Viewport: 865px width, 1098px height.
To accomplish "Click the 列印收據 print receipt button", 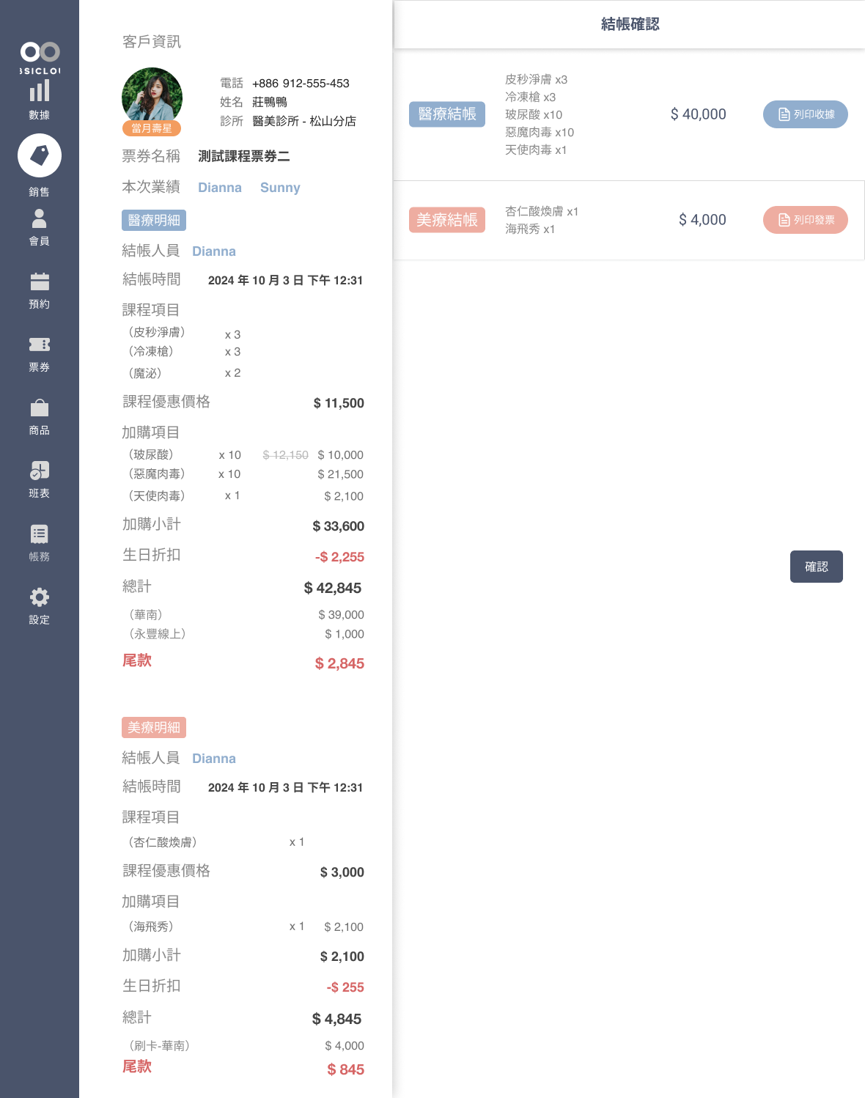I will [x=805, y=114].
